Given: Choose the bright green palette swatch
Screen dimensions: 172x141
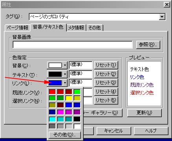Looking at the screenshot, I should [x=77, y=92].
